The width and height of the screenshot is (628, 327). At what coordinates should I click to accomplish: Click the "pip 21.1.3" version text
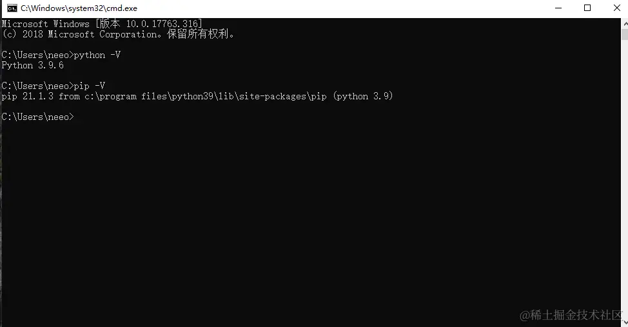tap(28, 96)
